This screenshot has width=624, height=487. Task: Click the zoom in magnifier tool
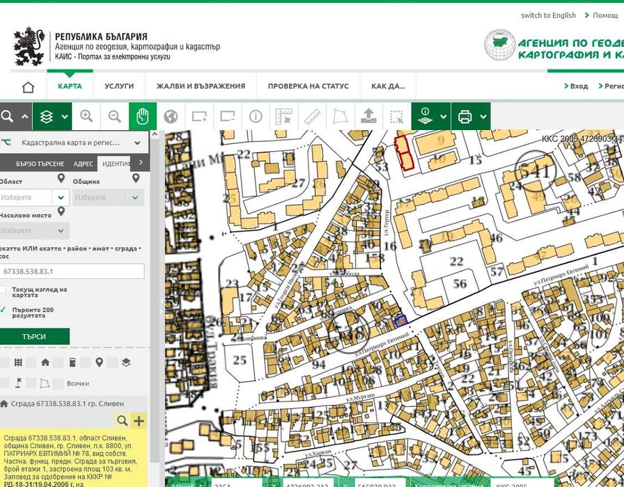pos(86,117)
